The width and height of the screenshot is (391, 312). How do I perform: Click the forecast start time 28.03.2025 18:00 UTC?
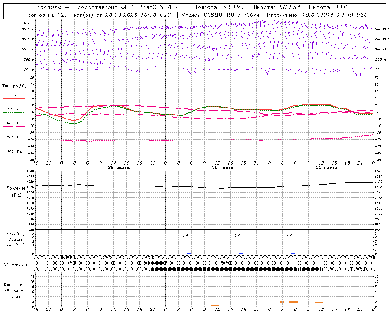138,15
